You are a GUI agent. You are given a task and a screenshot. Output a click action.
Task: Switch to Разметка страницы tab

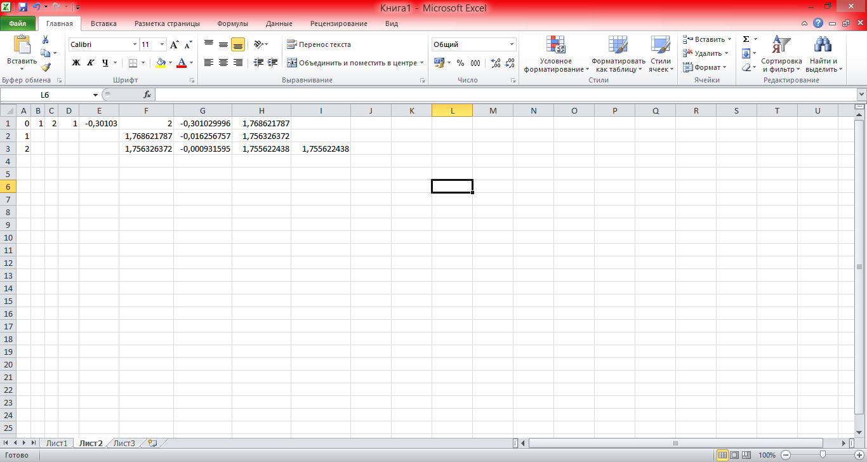point(167,23)
